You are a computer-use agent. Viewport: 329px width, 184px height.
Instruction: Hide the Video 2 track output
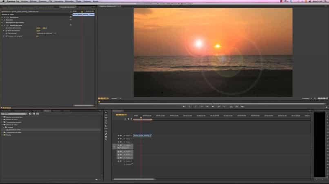pos(118,142)
